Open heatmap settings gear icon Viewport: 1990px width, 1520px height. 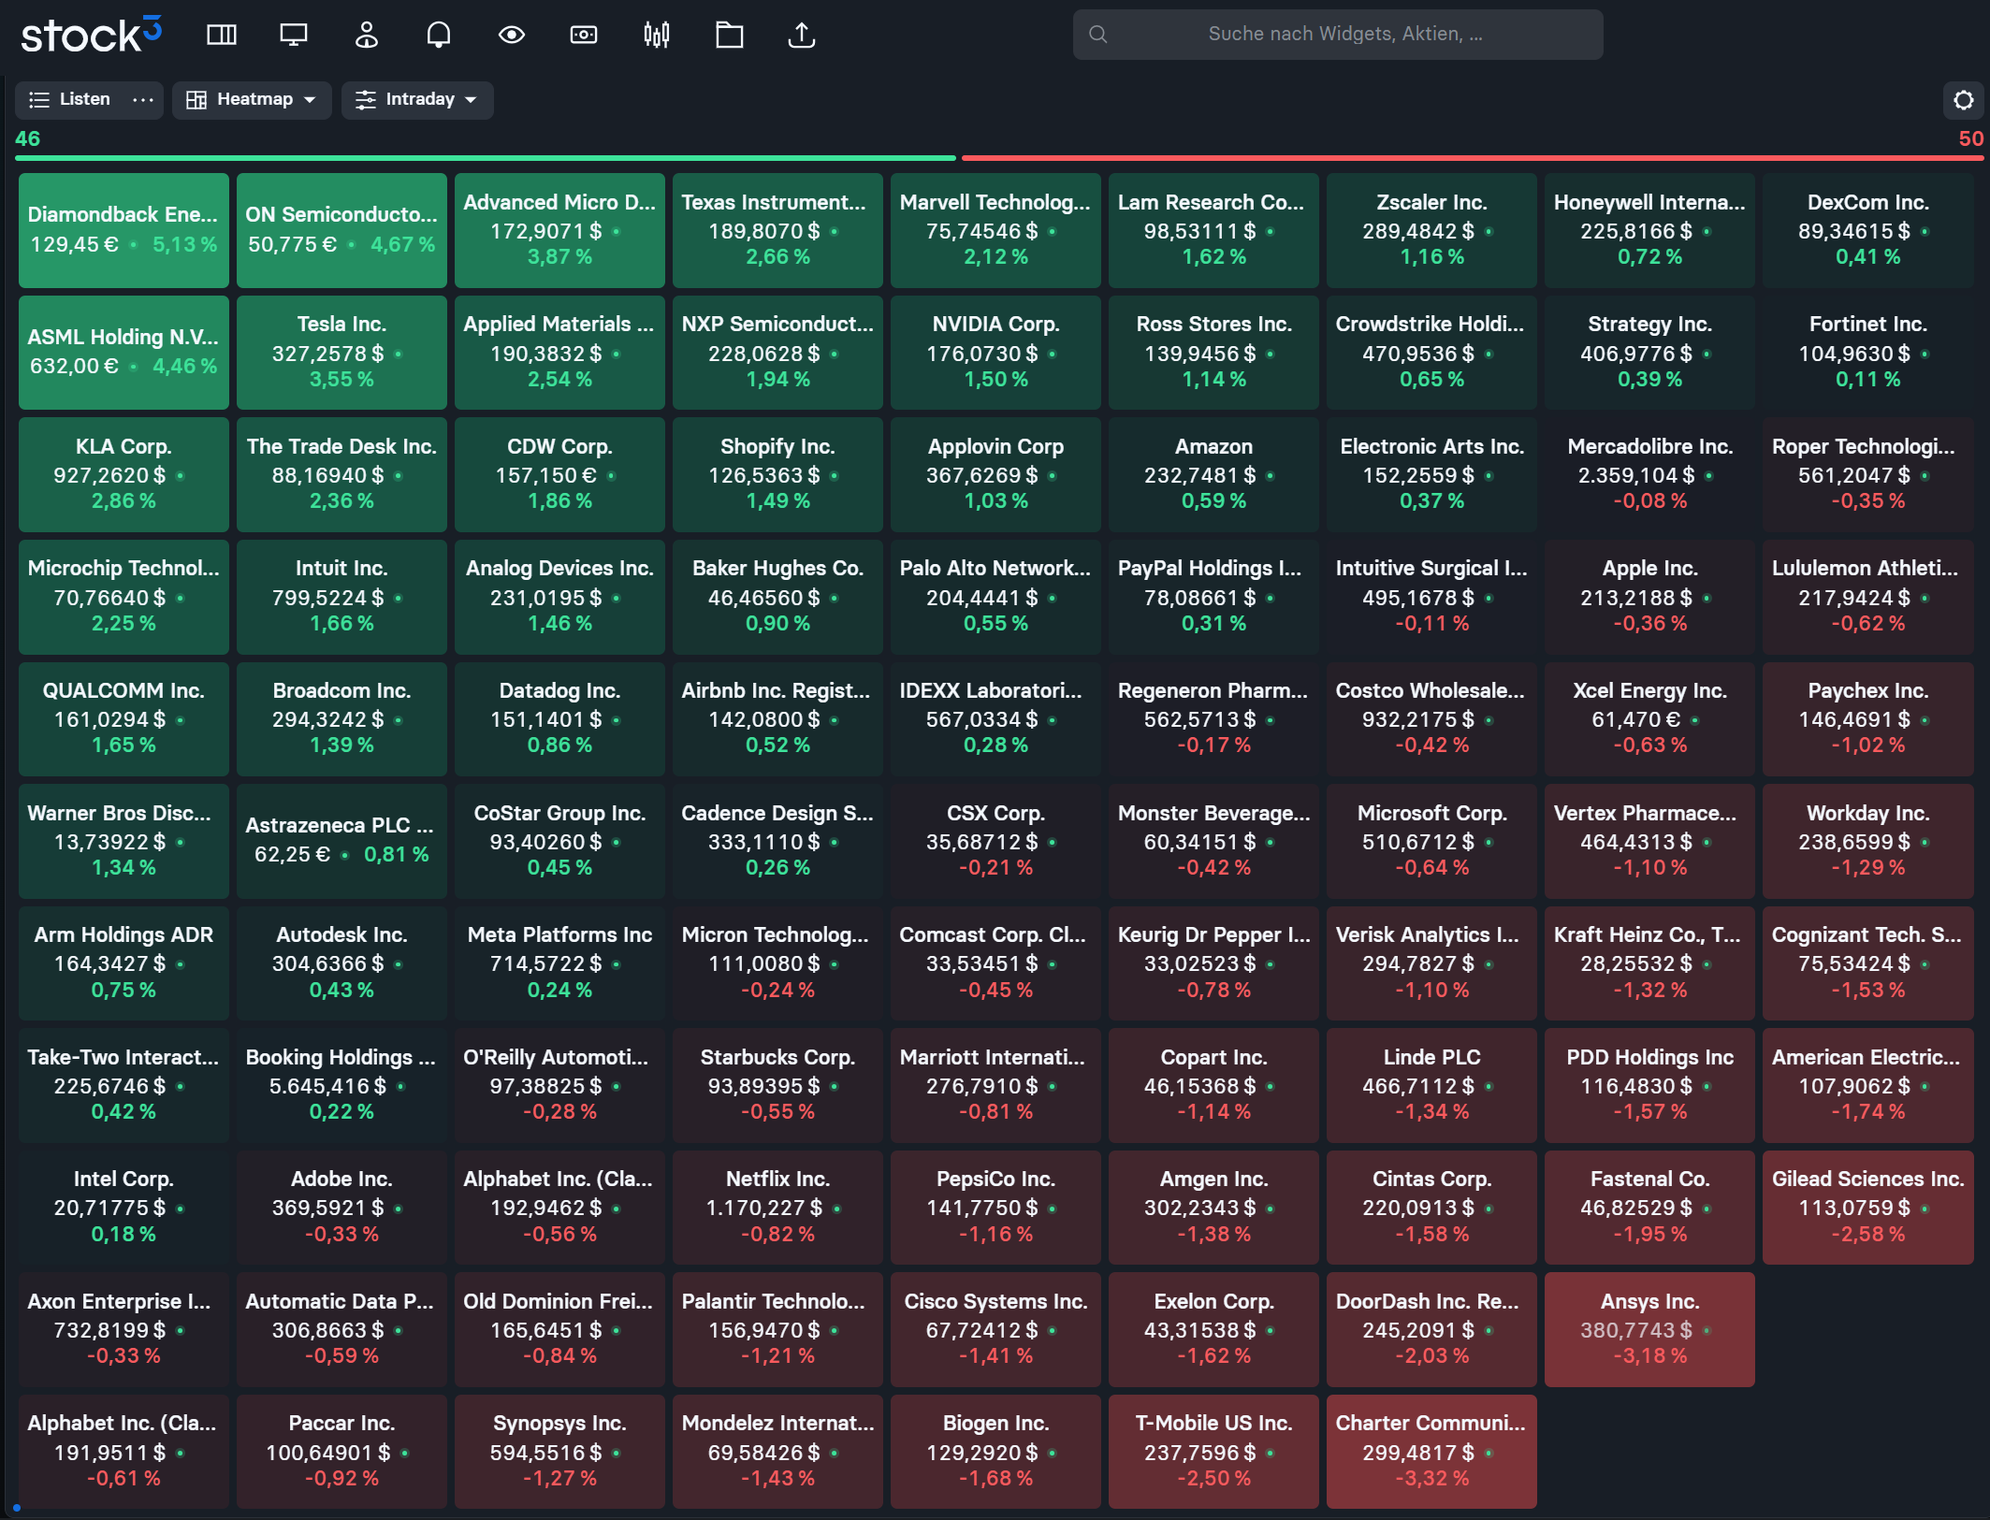(1964, 100)
